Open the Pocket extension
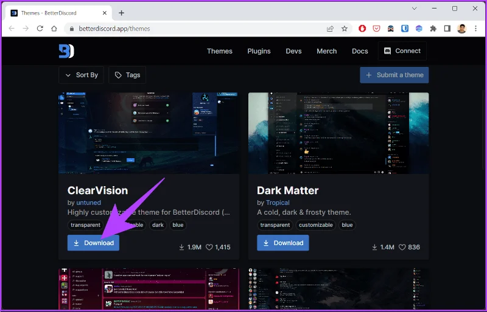The image size is (487, 312). click(x=376, y=29)
